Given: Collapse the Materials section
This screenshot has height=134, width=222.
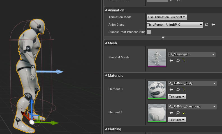Looking at the screenshot, I should [x=106, y=75].
